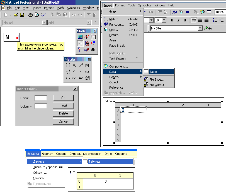Open the Tools menu in right window
The width and height of the screenshot is (226, 194).
[132, 5]
